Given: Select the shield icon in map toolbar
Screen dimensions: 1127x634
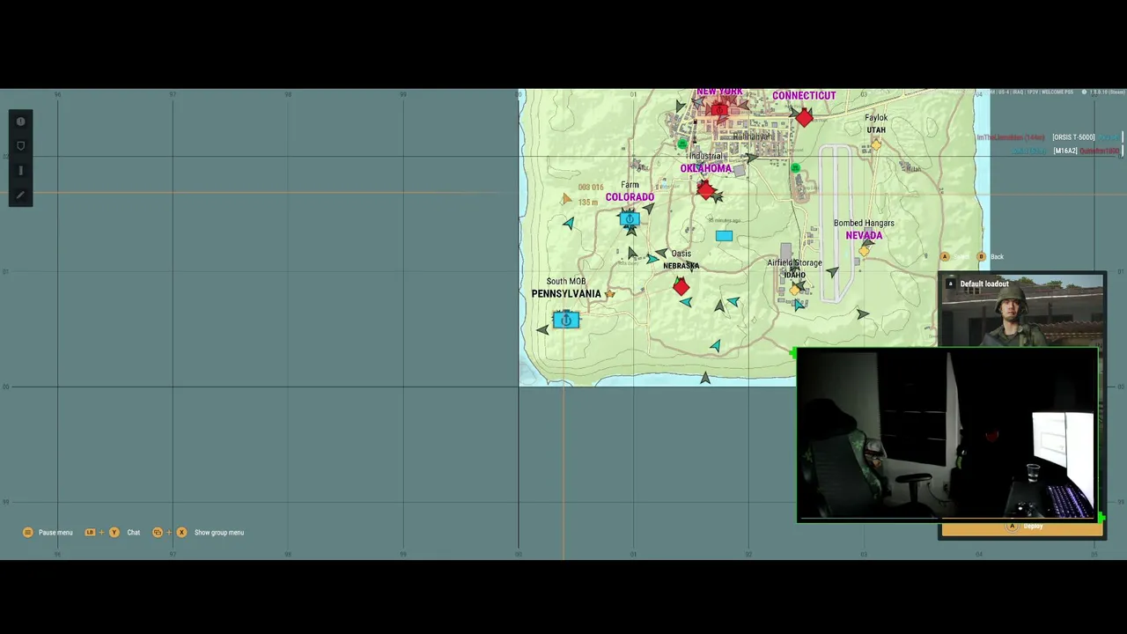Looking at the screenshot, I should 21,146.
